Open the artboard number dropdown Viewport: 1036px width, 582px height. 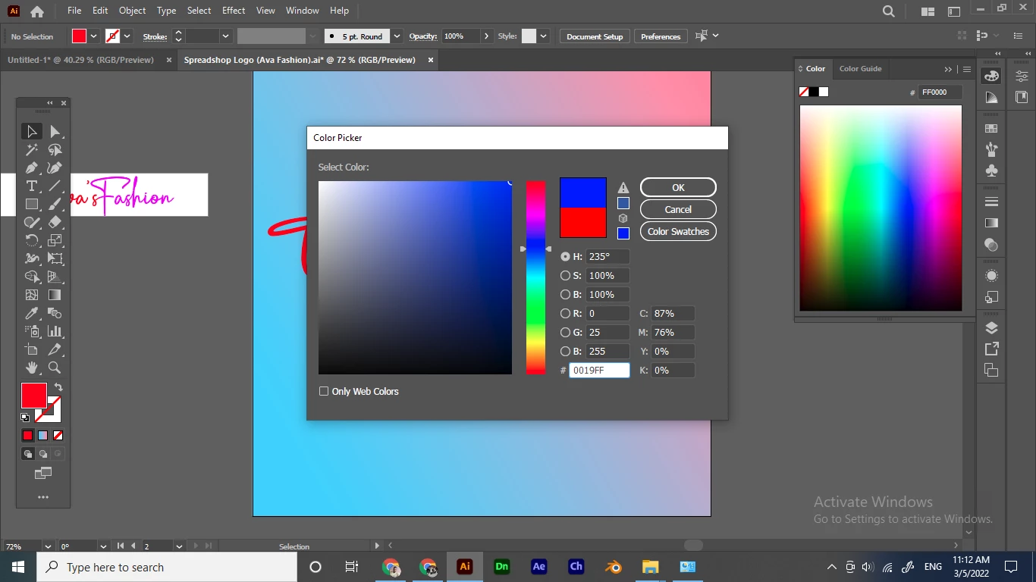(x=179, y=546)
